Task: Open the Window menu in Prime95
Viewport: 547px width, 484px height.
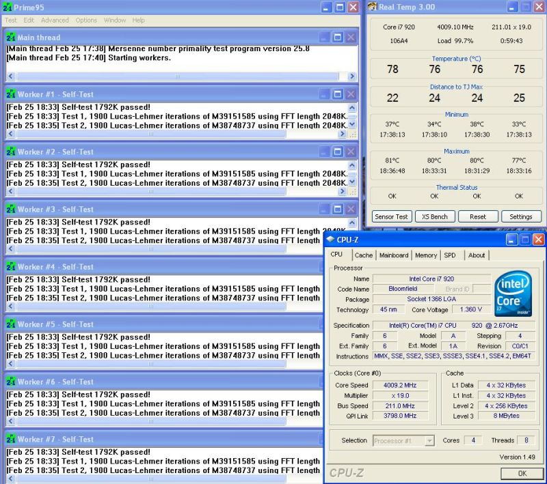Action: point(114,20)
